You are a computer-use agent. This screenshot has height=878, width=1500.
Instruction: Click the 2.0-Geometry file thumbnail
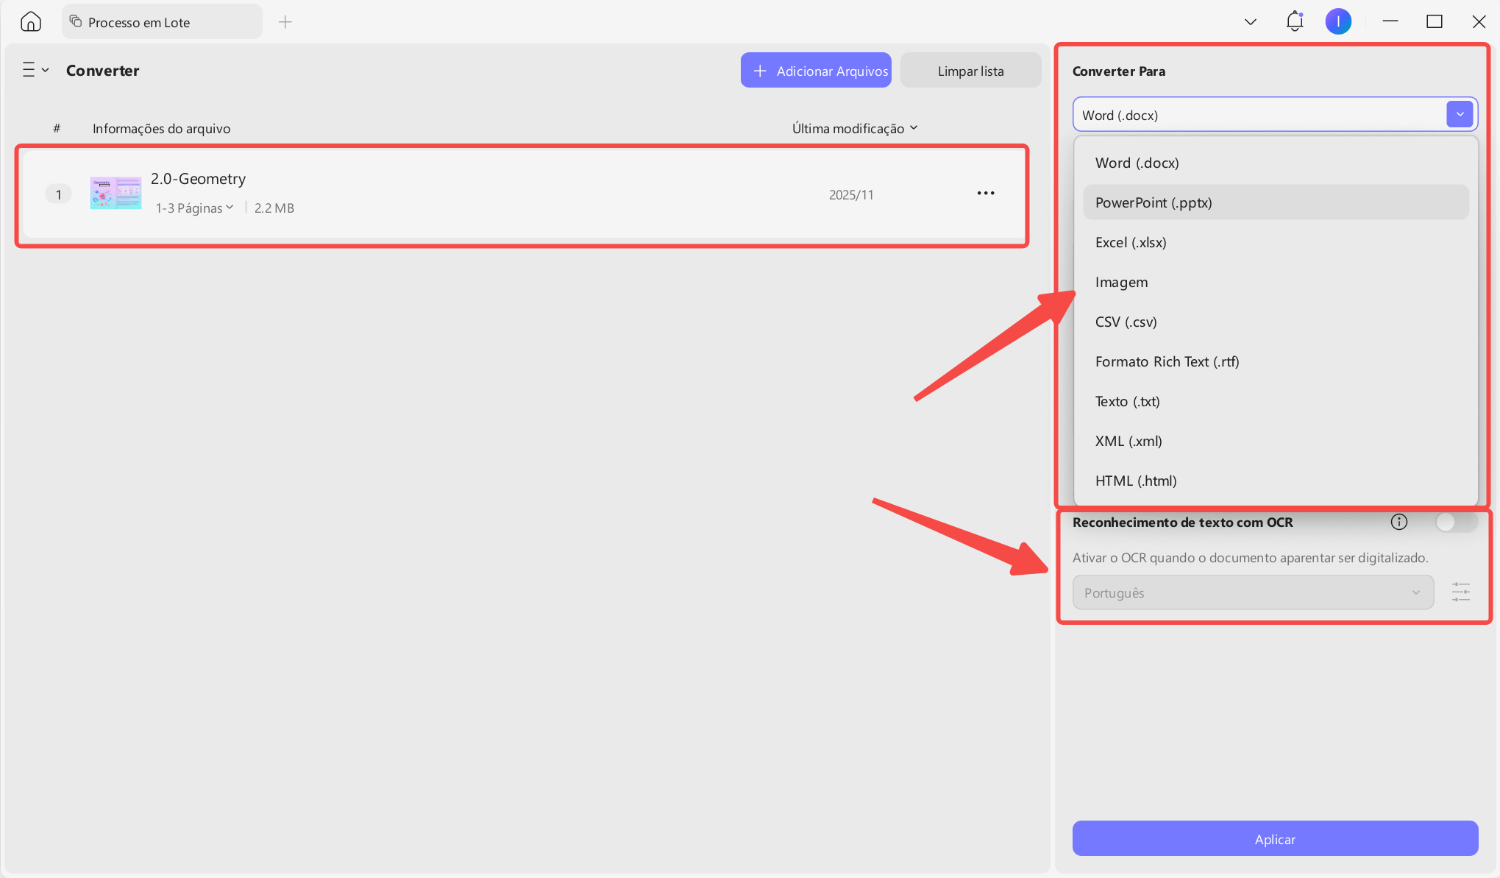tap(115, 193)
